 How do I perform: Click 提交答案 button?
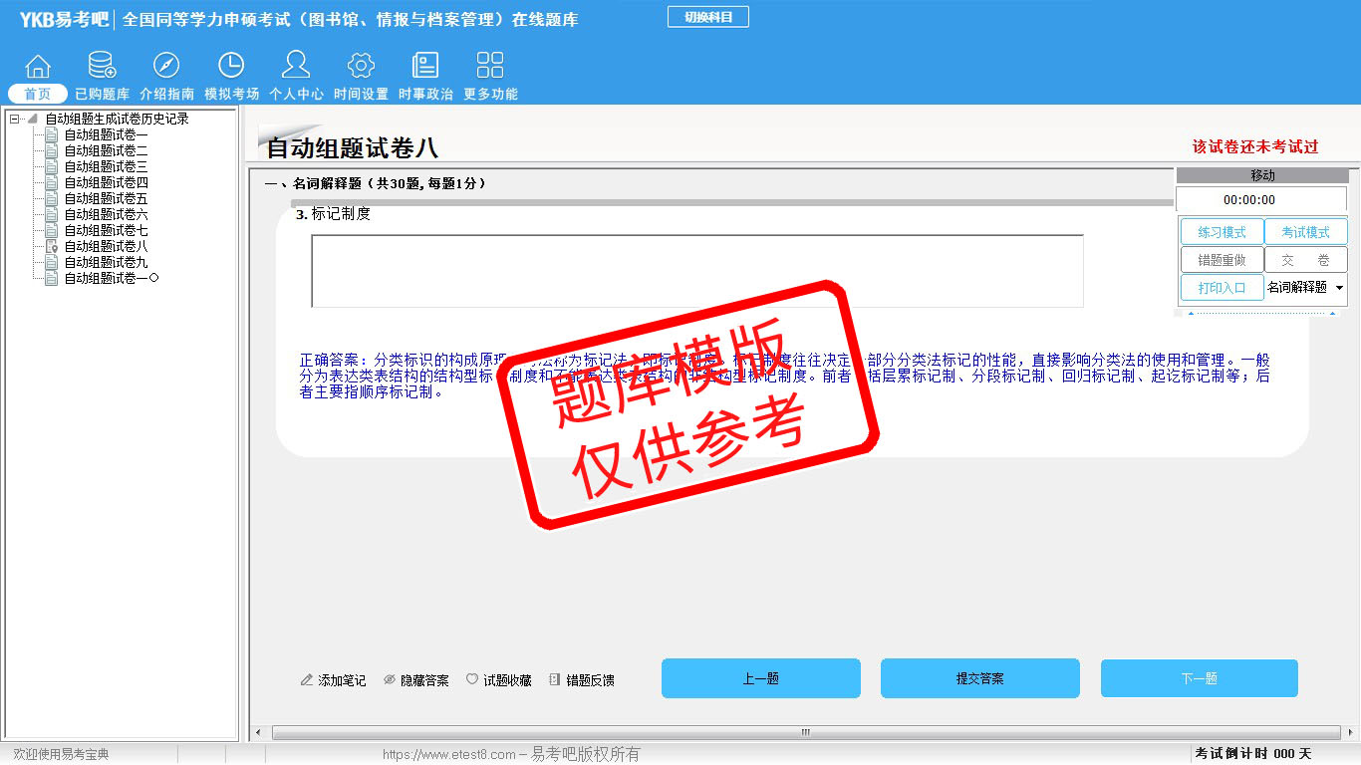[979, 678]
